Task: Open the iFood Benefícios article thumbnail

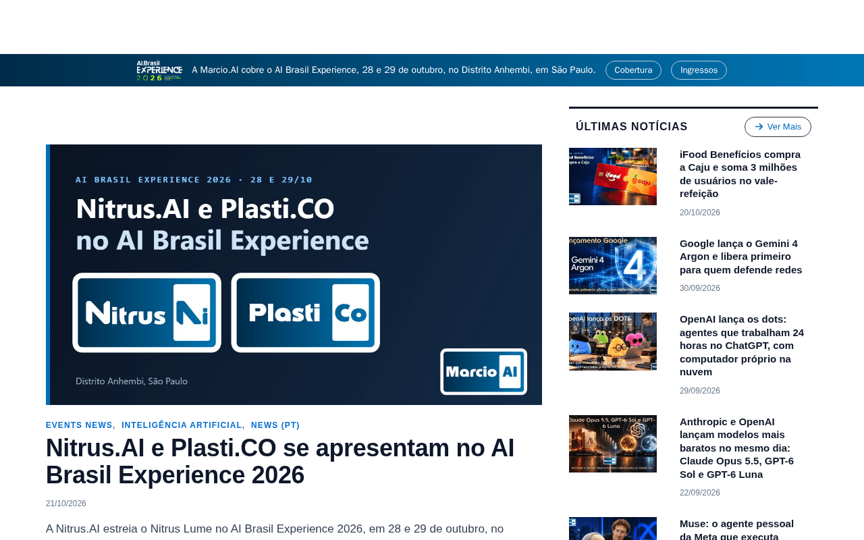Action: 613,177
